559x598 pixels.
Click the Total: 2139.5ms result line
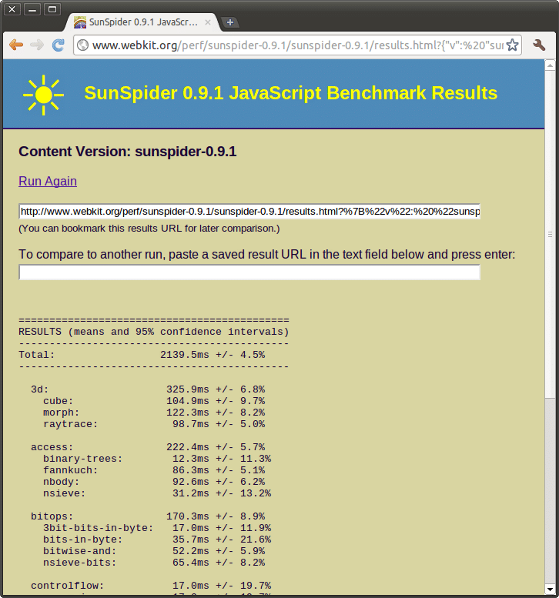pyautogui.click(x=142, y=355)
